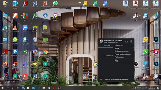Viewport: 161px width, 90px height.
Task: Open the Word 2016 shortcut
Action: click(x=35, y=4)
